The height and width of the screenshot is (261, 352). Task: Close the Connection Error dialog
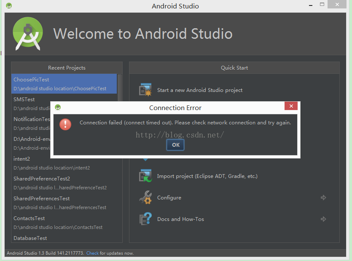(x=291, y=106)
